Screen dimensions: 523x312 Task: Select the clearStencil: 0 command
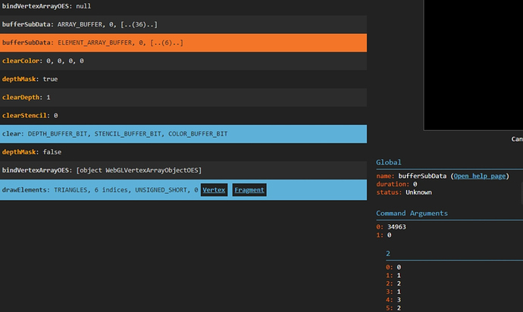(30, 116)
